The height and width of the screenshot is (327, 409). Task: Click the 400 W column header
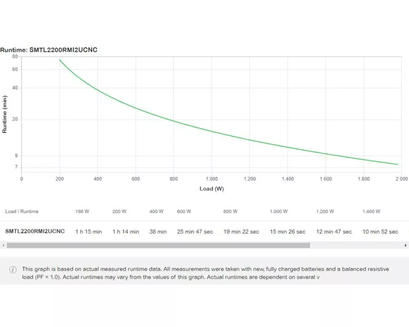pos(156,211)
